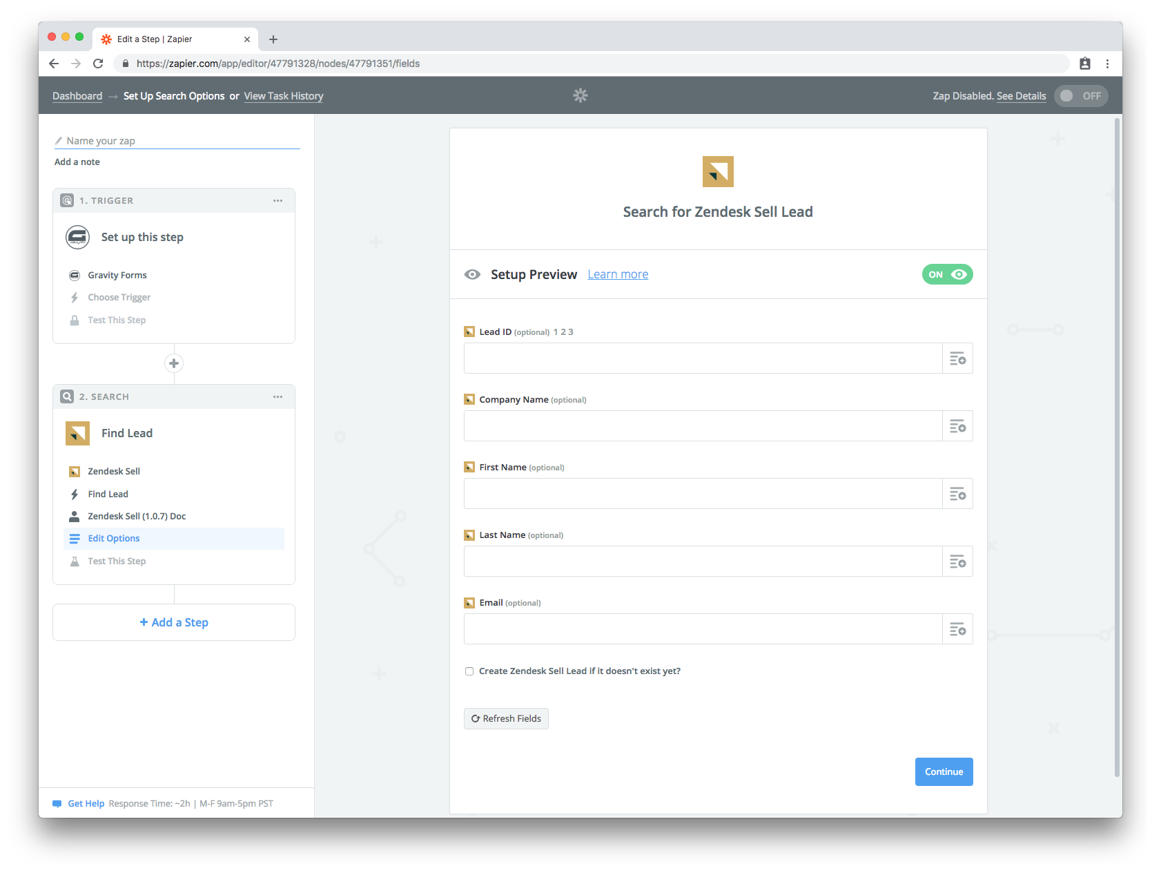Screen dimensions: 1161x873
Task: Select the Edit a Step Zapier tab
Action: tap(174, 39)
